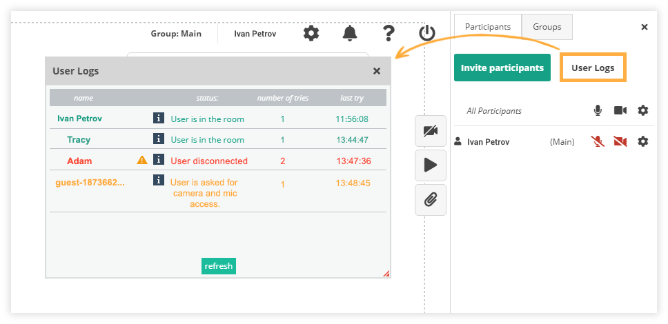
Task: Click the play media button
Action: click(x=431, y=165)
